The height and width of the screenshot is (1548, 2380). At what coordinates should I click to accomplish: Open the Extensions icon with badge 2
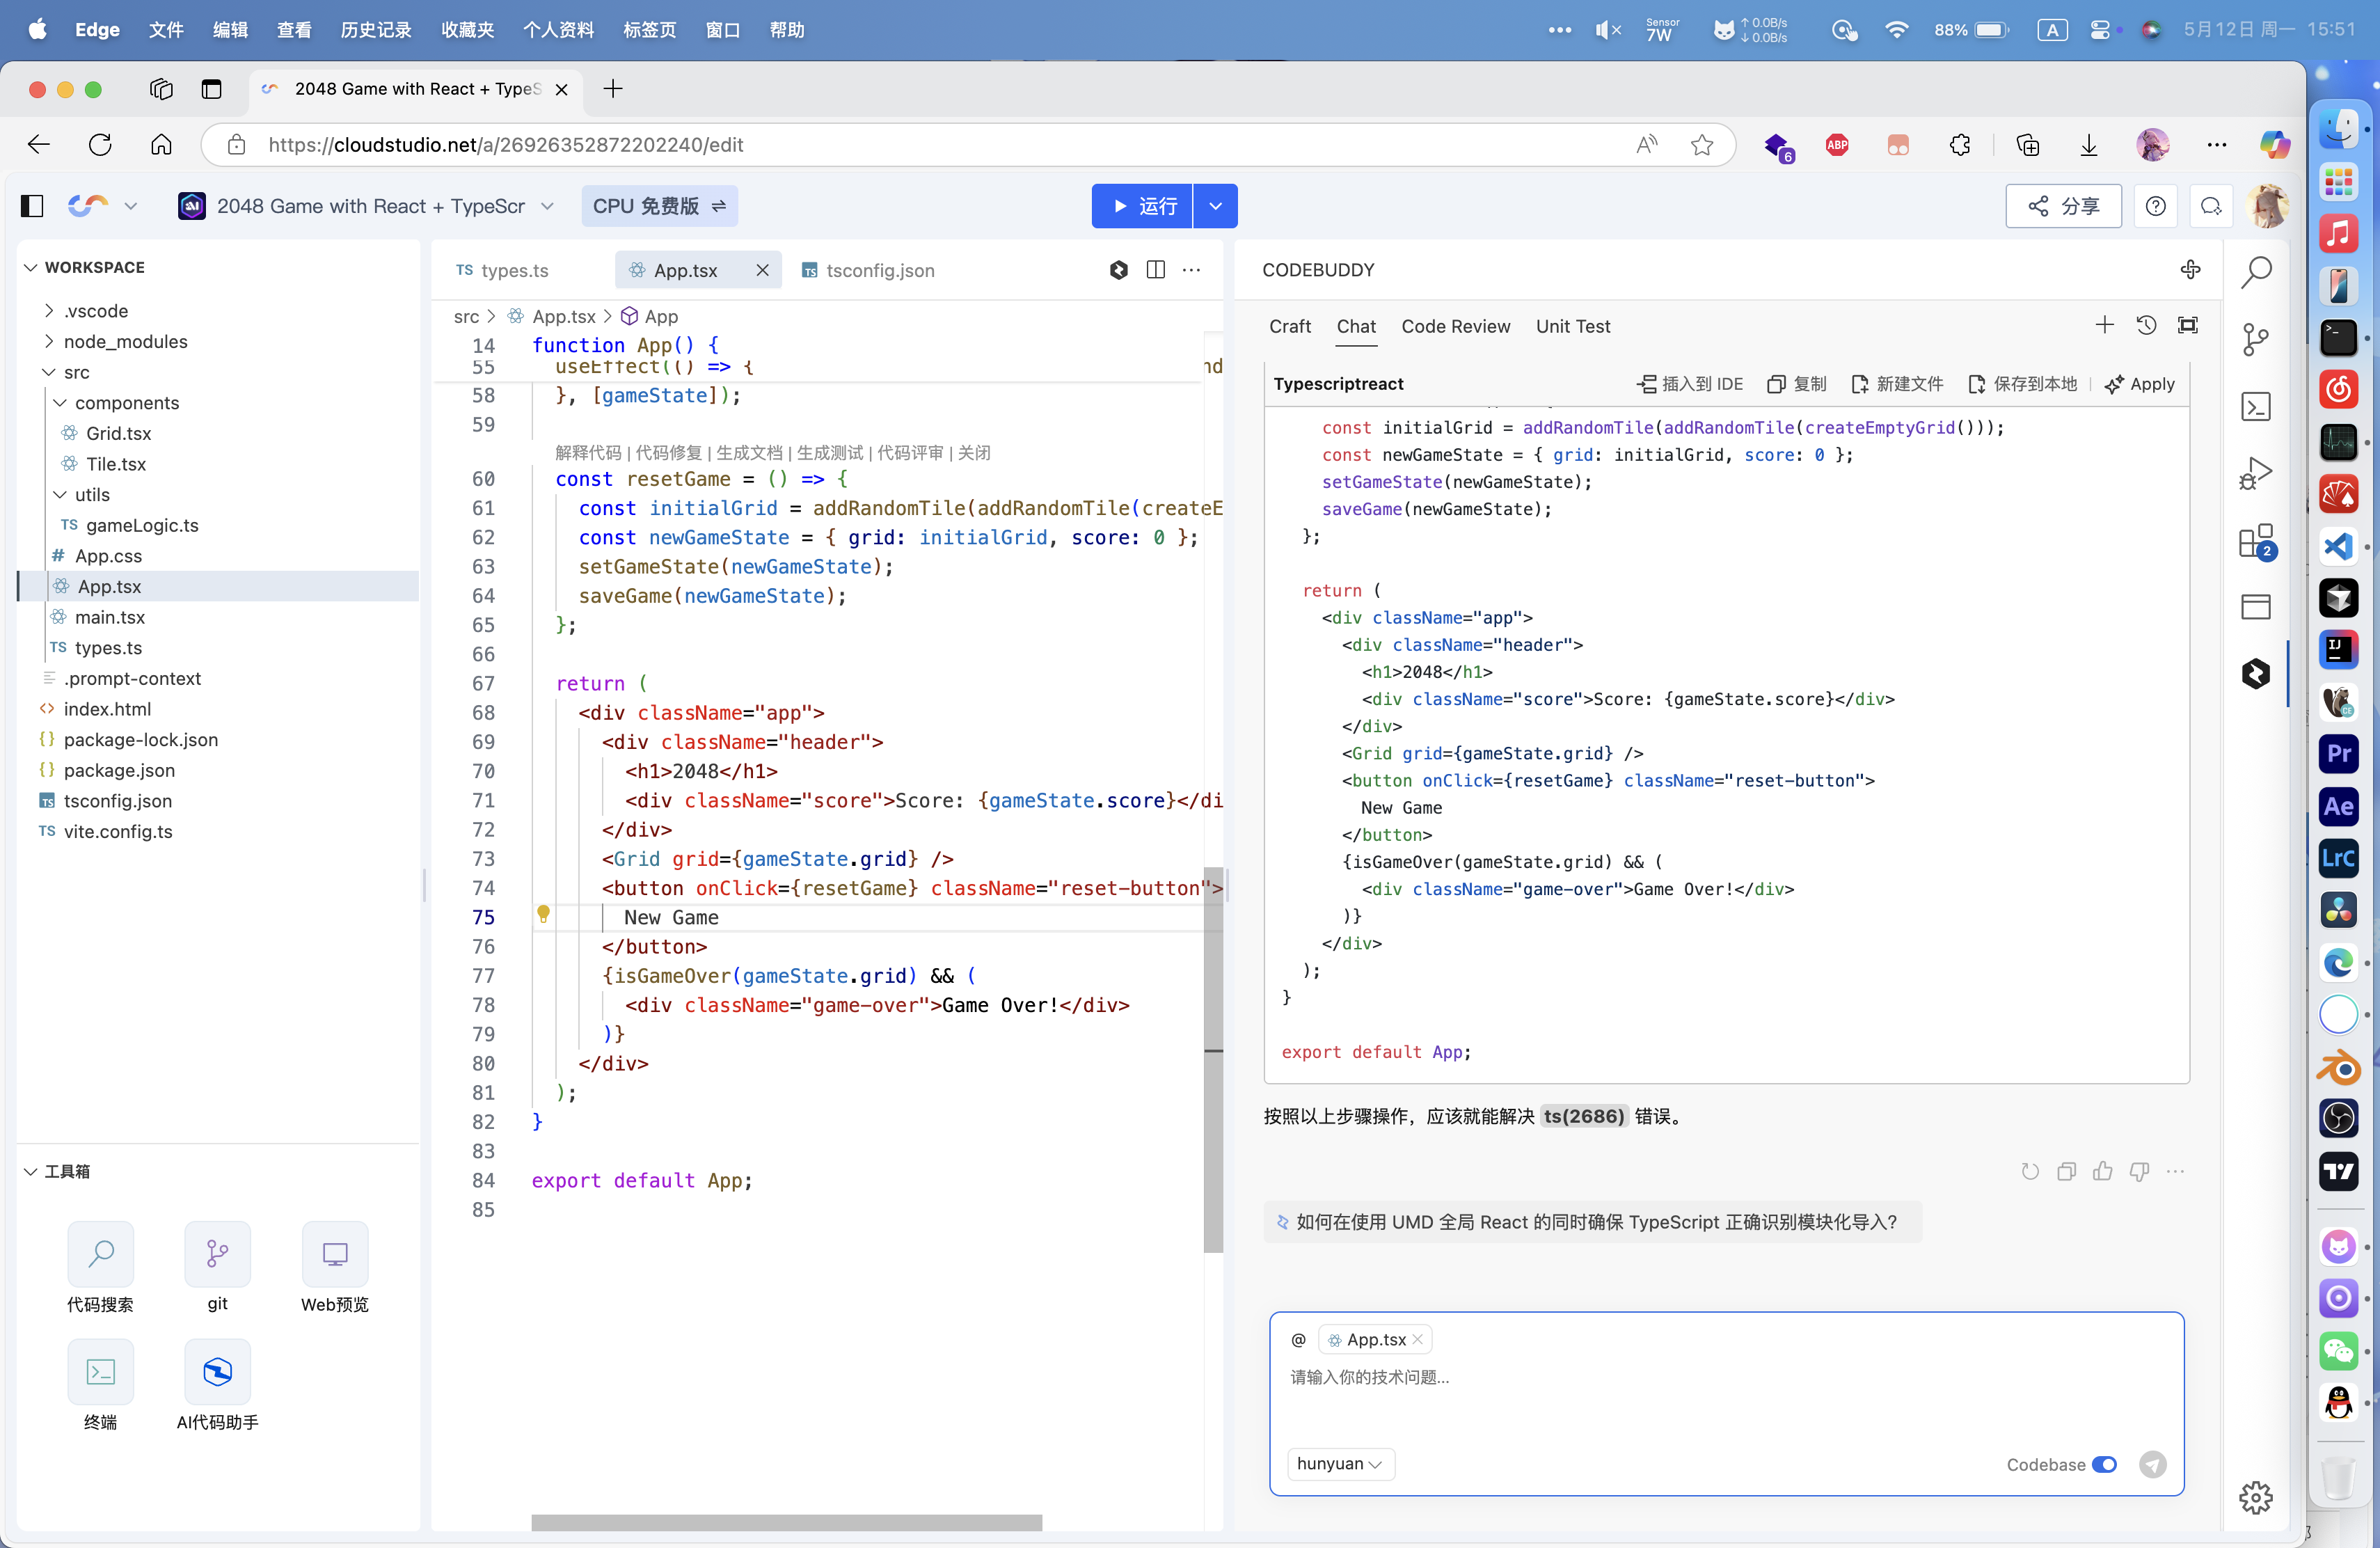click(x=2255, y=542)
